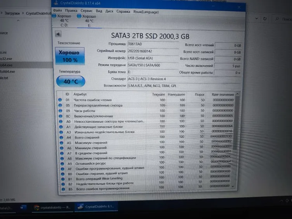This screenshot has width=292, height=219.
Task: Open the Диск menu
Action: click(109, 11)
